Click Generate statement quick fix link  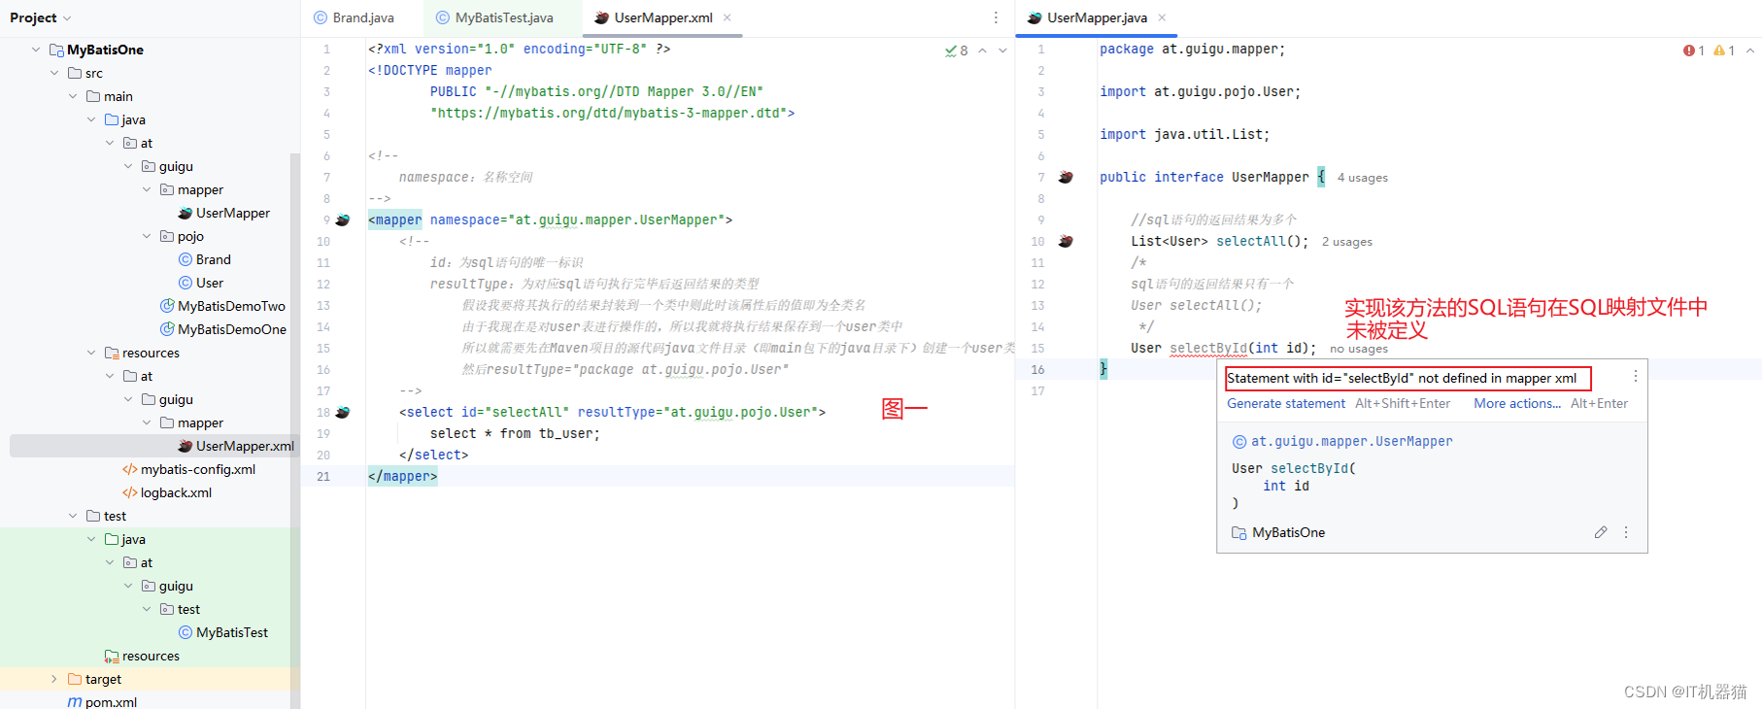[x=1286, y=403]
